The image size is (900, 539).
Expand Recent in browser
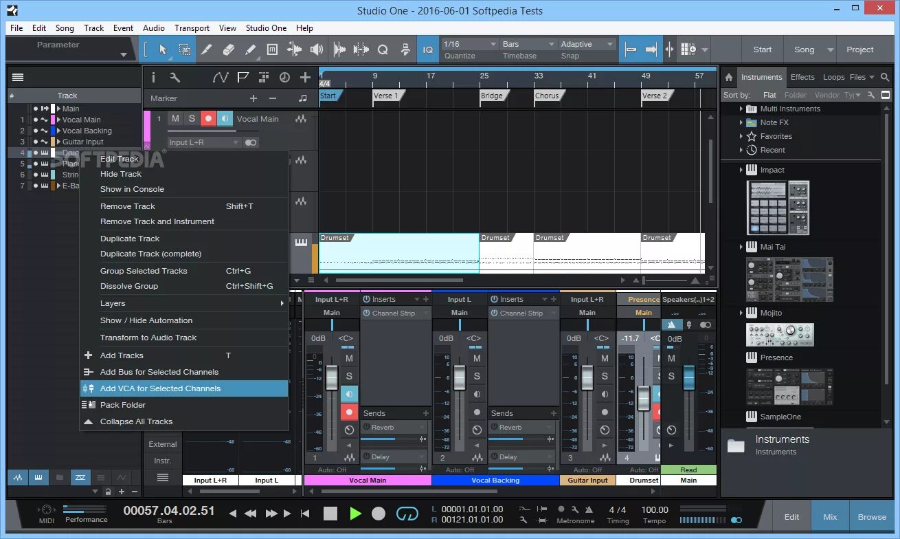(741, 150)
